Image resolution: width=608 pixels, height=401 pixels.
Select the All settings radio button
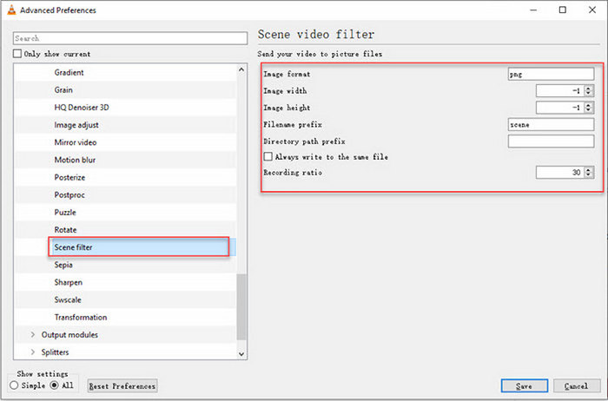coord(54,385)
